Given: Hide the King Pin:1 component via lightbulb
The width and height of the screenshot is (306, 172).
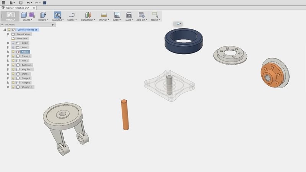Looking at the screenshot, I should click(13, 70).
